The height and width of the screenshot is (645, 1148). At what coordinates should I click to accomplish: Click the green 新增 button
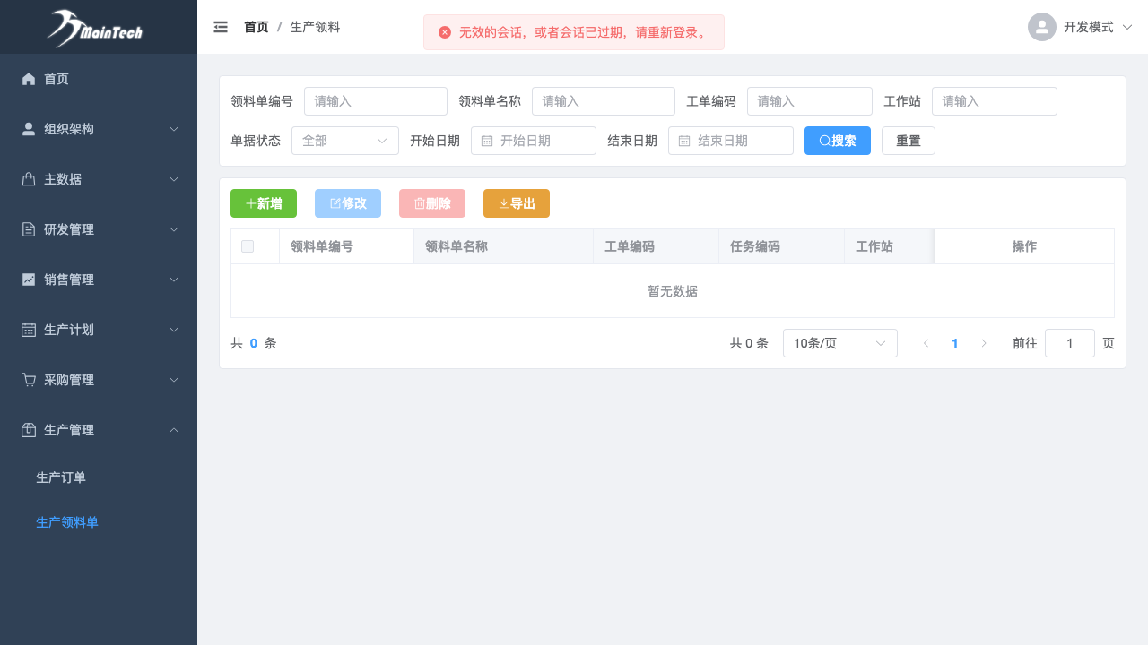(264, 203)
